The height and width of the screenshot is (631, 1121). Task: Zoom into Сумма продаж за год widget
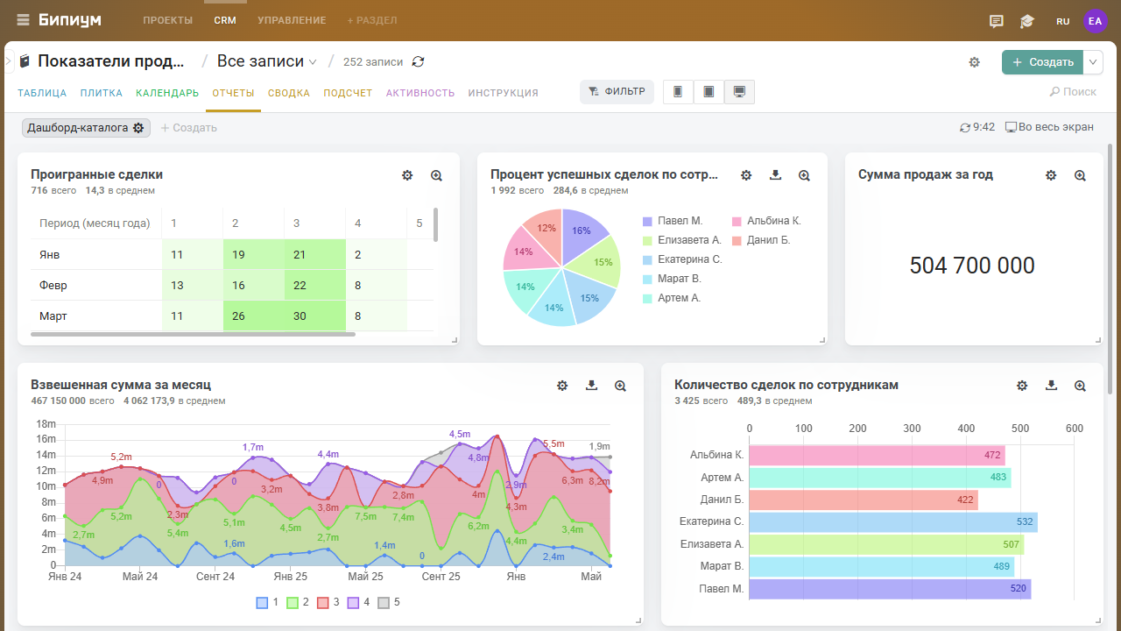(x=1080, y=175)
